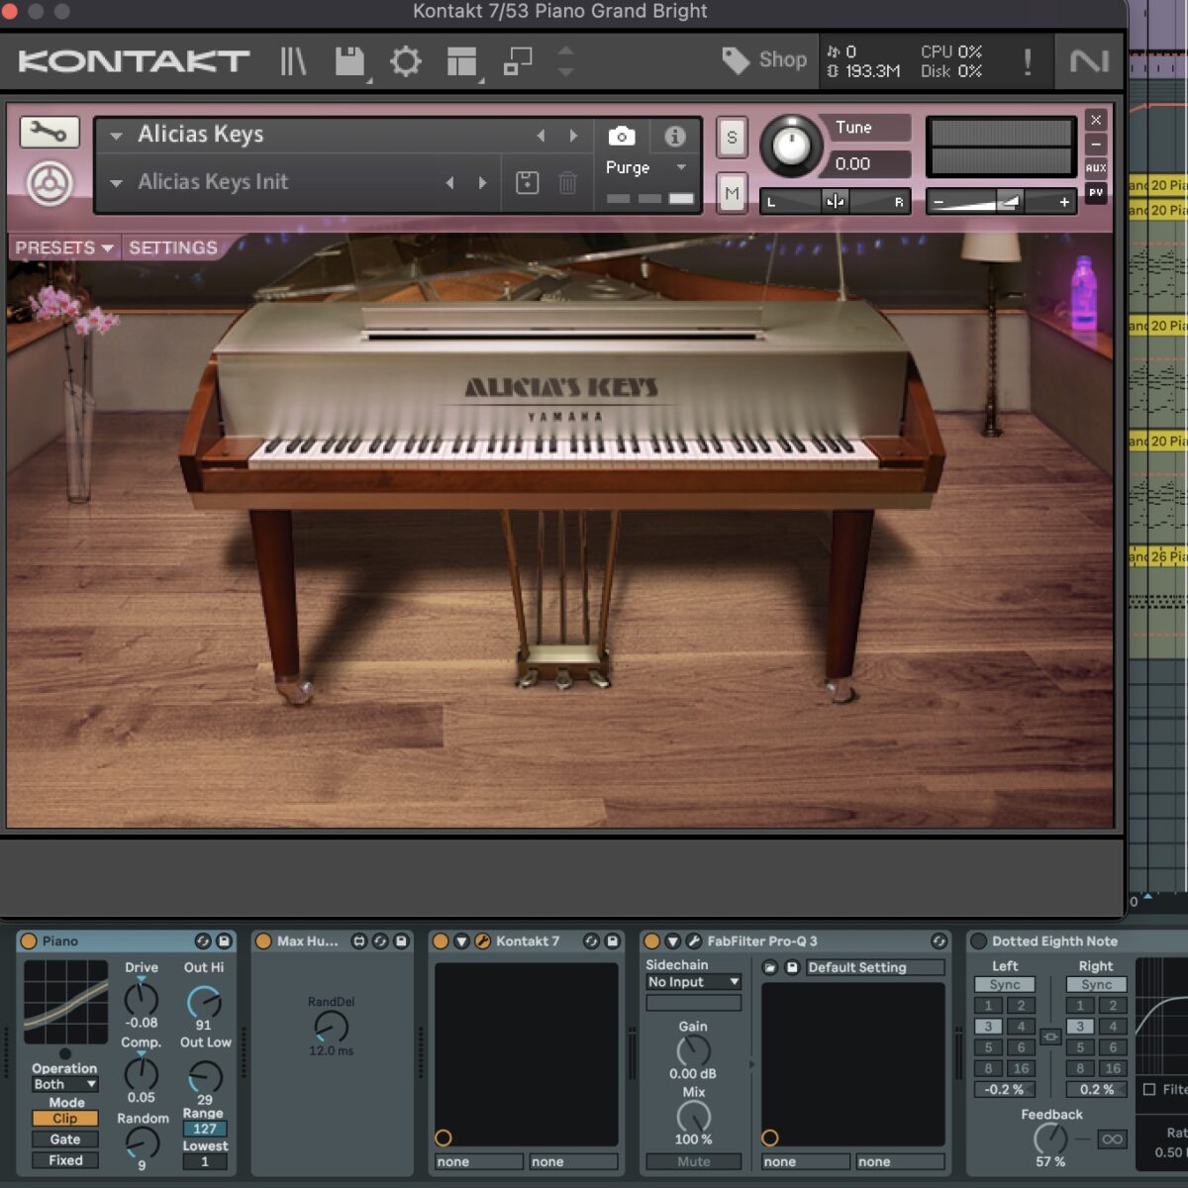The height and width of the screenshot is (1188, 1188).
Task: Mute the Alicias Keys instrument
Action: tap(732, 193)
